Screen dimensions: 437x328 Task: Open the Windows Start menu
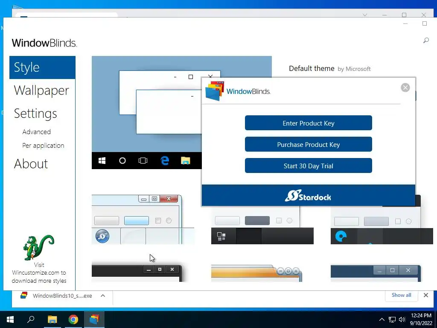point(10,319)
